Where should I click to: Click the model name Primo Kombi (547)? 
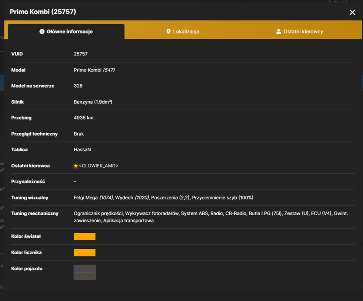coord(94,70)
